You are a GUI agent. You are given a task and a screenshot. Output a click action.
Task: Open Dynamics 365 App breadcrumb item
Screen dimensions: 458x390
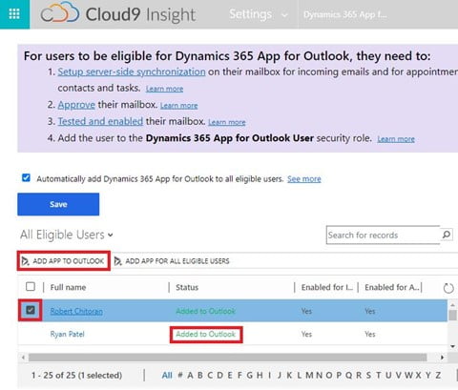pyautogui.click(x=345, y=14)
